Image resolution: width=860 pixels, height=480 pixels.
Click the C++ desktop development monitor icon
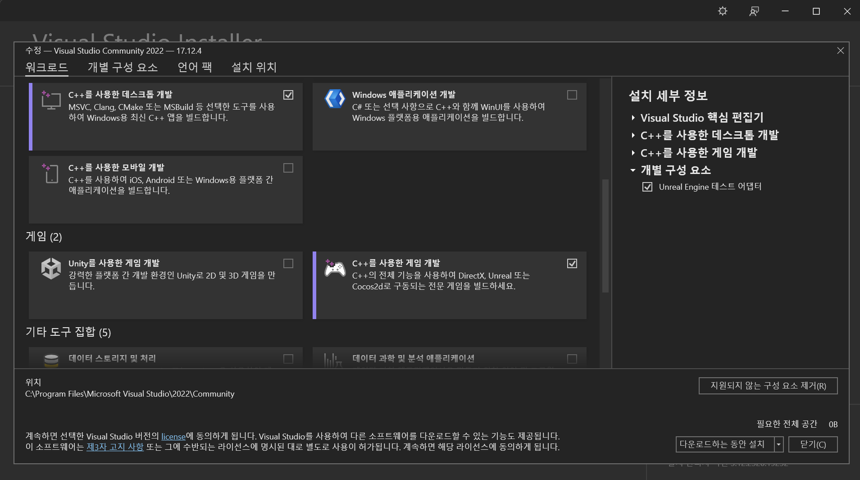point(51,100)
